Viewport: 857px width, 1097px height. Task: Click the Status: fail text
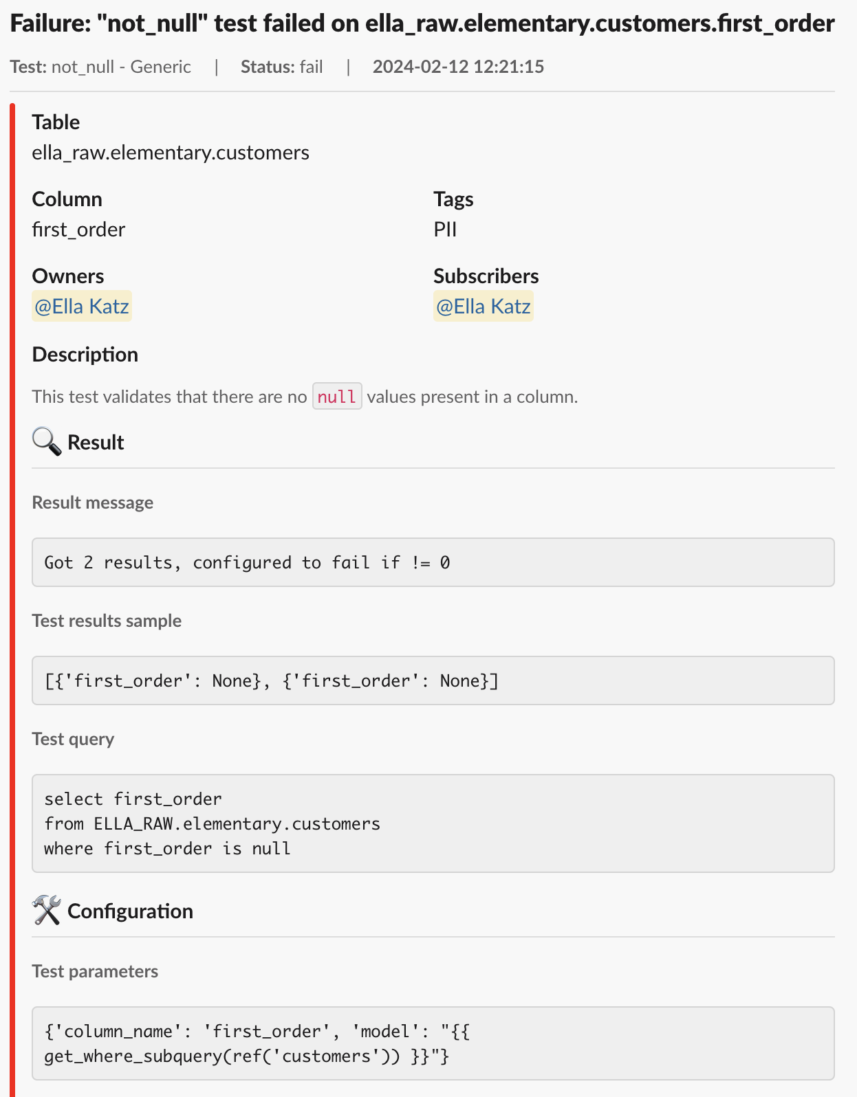click(282, 67)
